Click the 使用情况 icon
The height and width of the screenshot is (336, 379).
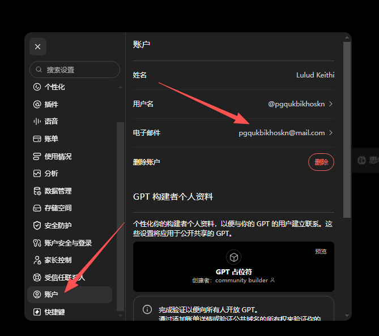37,157
